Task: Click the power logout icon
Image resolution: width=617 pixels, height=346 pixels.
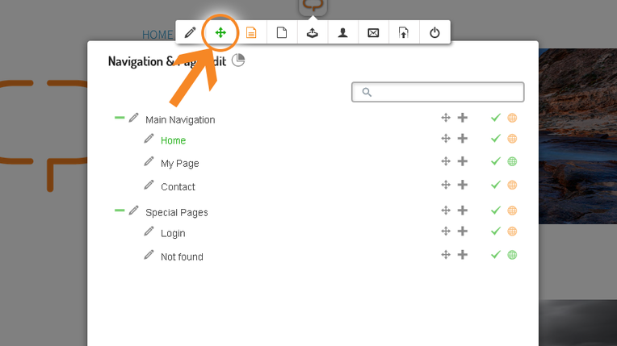Action: (x=434, y=32)
